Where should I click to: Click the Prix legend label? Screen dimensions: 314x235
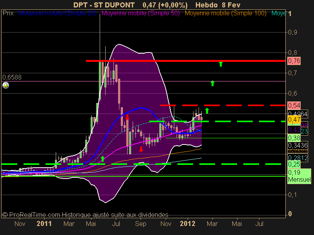pos(8,13)
